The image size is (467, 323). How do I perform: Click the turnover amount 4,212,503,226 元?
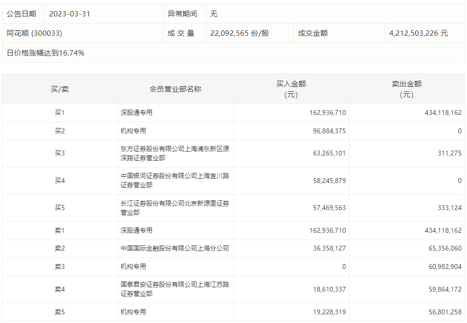point(419,33)
